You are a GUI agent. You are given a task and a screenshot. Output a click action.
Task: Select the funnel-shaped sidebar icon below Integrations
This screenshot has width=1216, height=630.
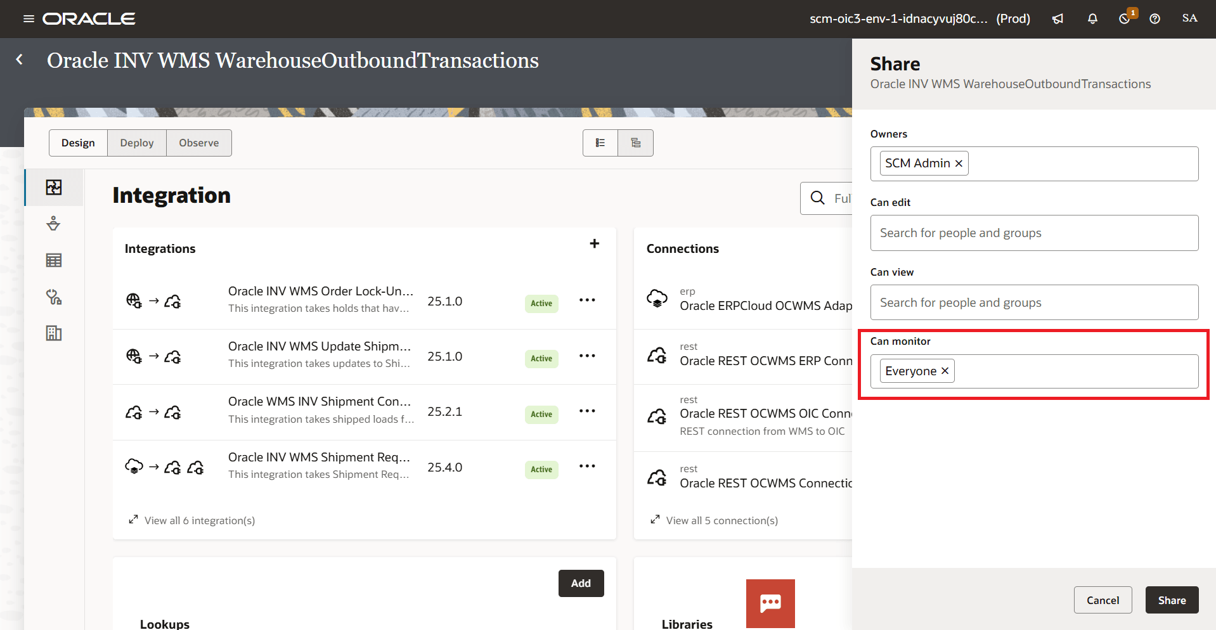point(53,224)
